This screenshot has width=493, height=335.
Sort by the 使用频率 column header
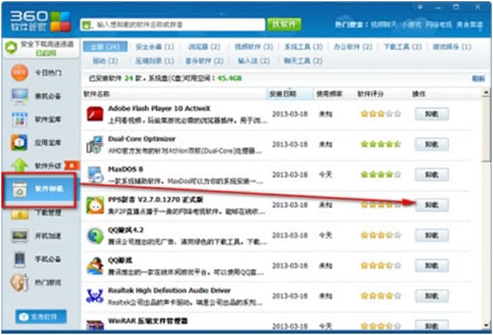330,94
